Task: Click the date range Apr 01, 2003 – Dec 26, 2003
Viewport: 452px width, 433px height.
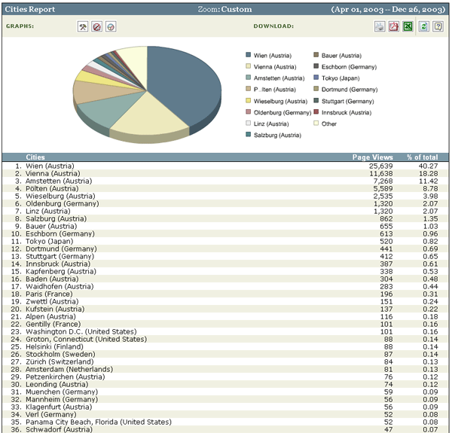Action: point(388,10)
